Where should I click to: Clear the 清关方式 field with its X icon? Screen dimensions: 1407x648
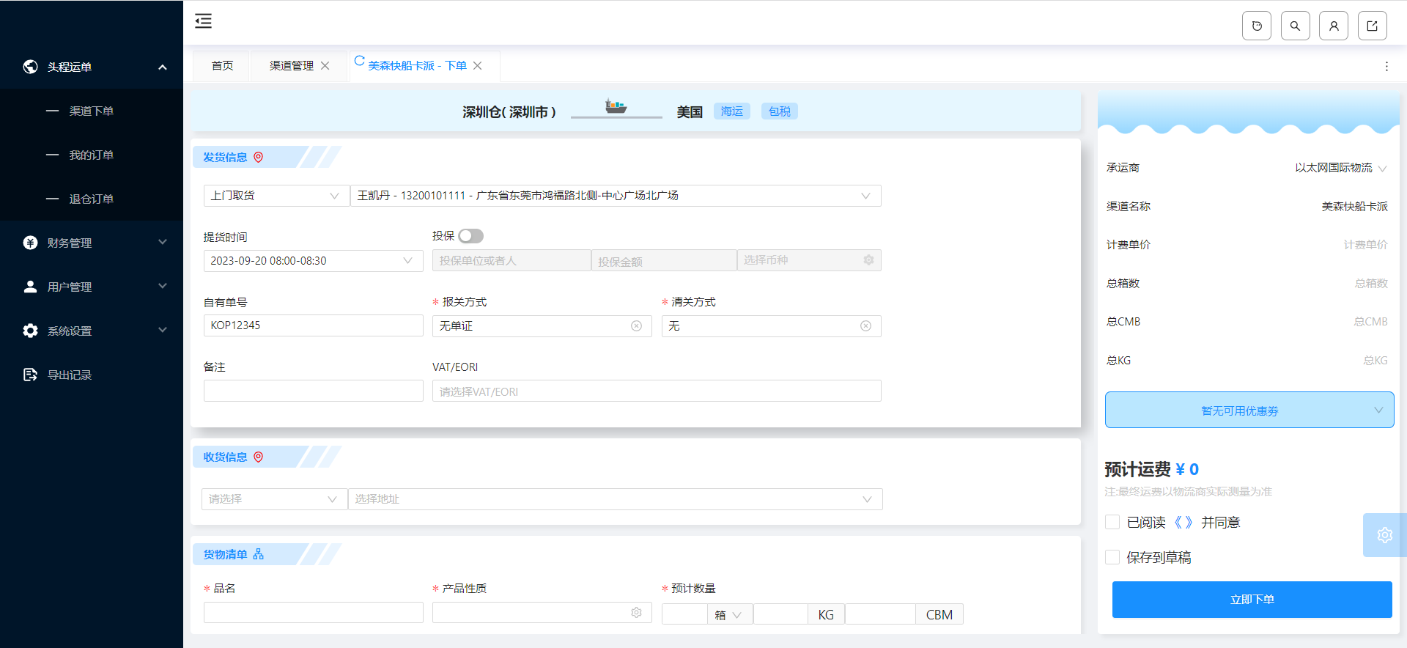pos(865,326)
